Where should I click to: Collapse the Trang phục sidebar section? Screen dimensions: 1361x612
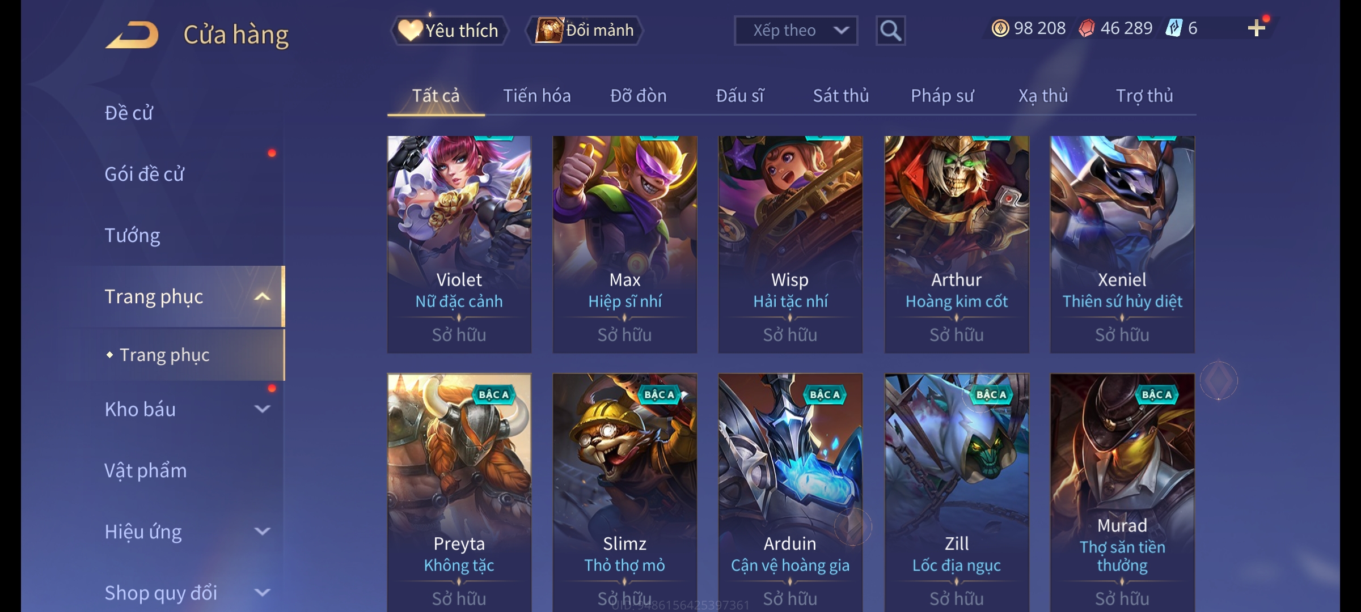point(262,297)
